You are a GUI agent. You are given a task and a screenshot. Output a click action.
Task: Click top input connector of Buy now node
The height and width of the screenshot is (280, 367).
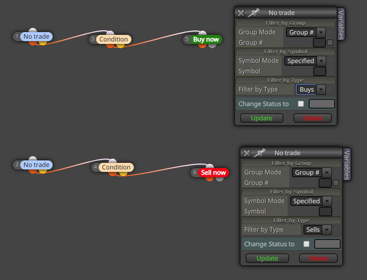click(202, 33)
